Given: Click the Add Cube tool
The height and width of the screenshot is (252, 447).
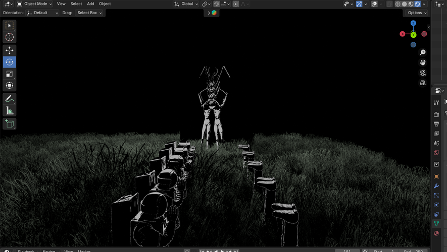Looking at the screenshot, I should click(x=9, y=123).
